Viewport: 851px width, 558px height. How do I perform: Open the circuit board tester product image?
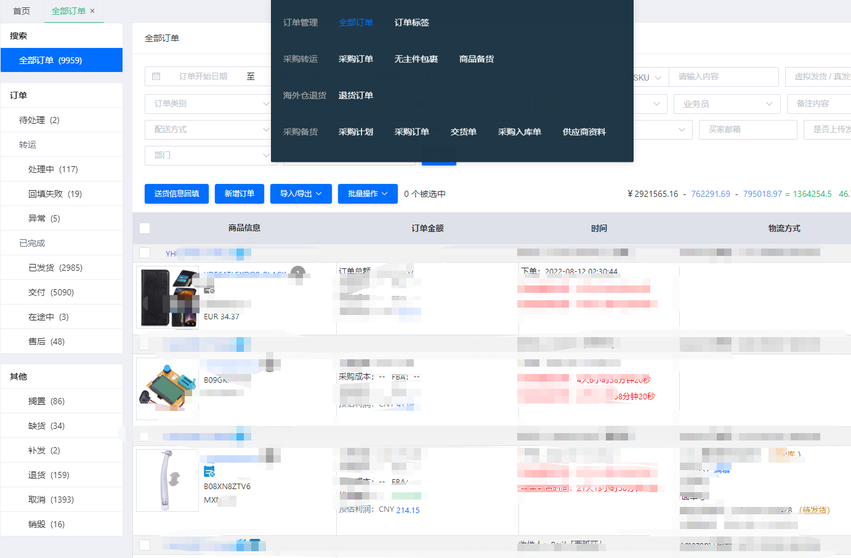pyautogui.click(x=167, y=388)
